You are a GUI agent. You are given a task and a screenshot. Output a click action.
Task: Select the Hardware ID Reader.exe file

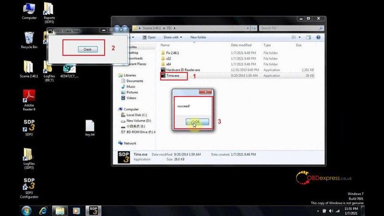tap(238, 70)
